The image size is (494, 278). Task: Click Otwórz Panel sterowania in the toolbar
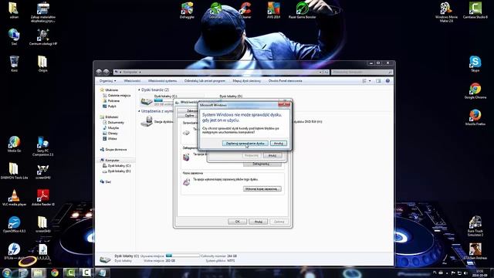pyautogui.click(x=285, y=81)
